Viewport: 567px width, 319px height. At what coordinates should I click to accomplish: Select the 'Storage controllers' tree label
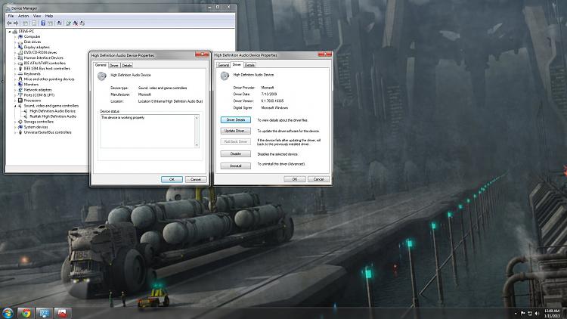click(x=39, y=122)
